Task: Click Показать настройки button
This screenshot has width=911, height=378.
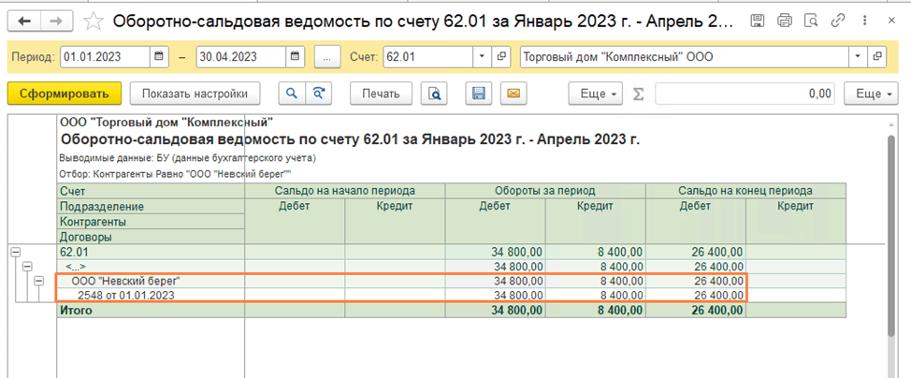Action: pos(195,94)
